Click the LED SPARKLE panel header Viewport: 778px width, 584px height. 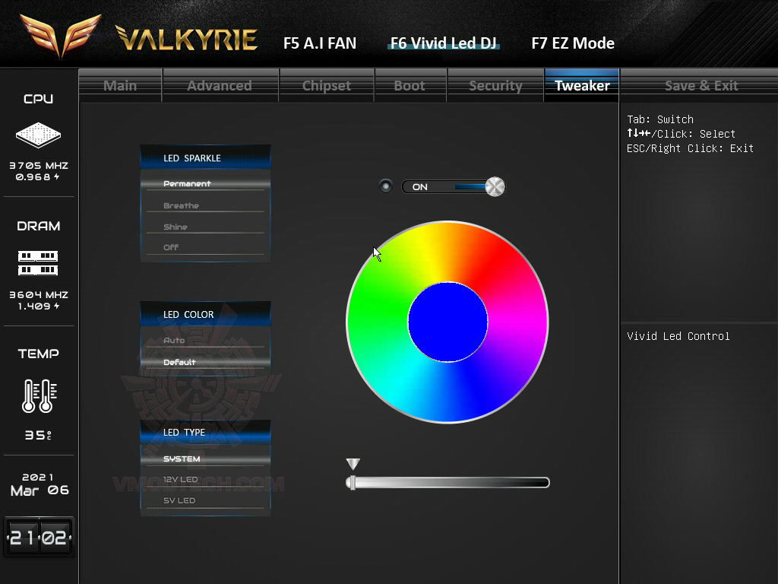(205, 157)
